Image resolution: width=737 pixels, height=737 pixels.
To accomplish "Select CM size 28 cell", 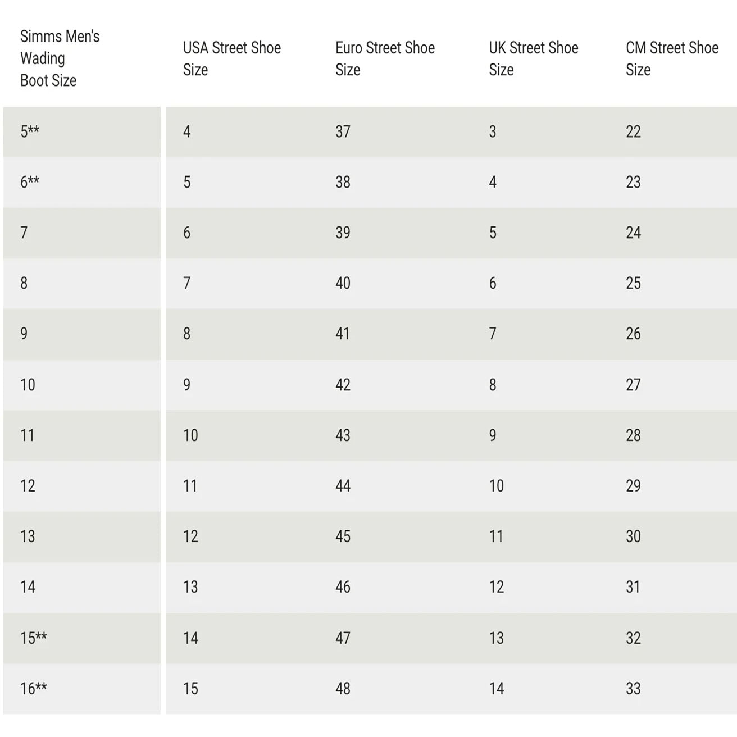I will (633, 435).
